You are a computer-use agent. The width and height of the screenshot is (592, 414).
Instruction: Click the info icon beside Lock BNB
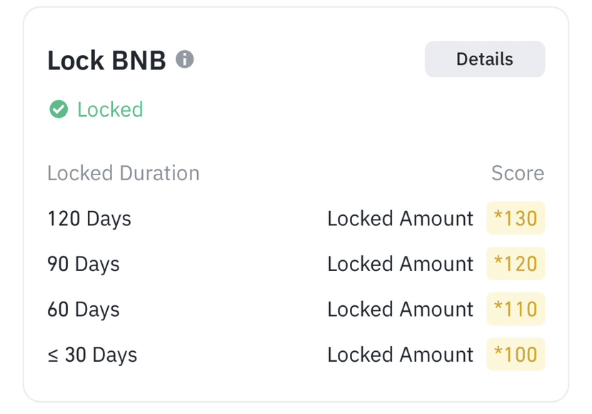pos(185,59)
